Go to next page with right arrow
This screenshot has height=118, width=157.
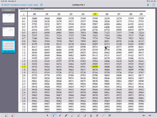[x=150, y=115]
